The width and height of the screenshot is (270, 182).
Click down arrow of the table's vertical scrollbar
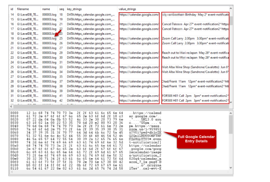231,102
